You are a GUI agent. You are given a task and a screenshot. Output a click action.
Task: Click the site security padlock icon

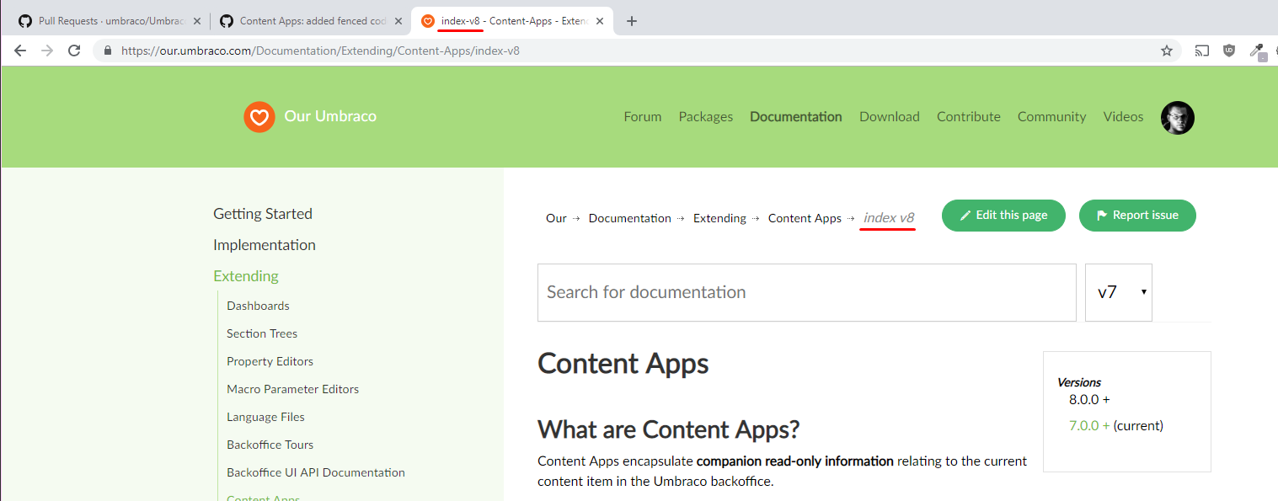106,50
